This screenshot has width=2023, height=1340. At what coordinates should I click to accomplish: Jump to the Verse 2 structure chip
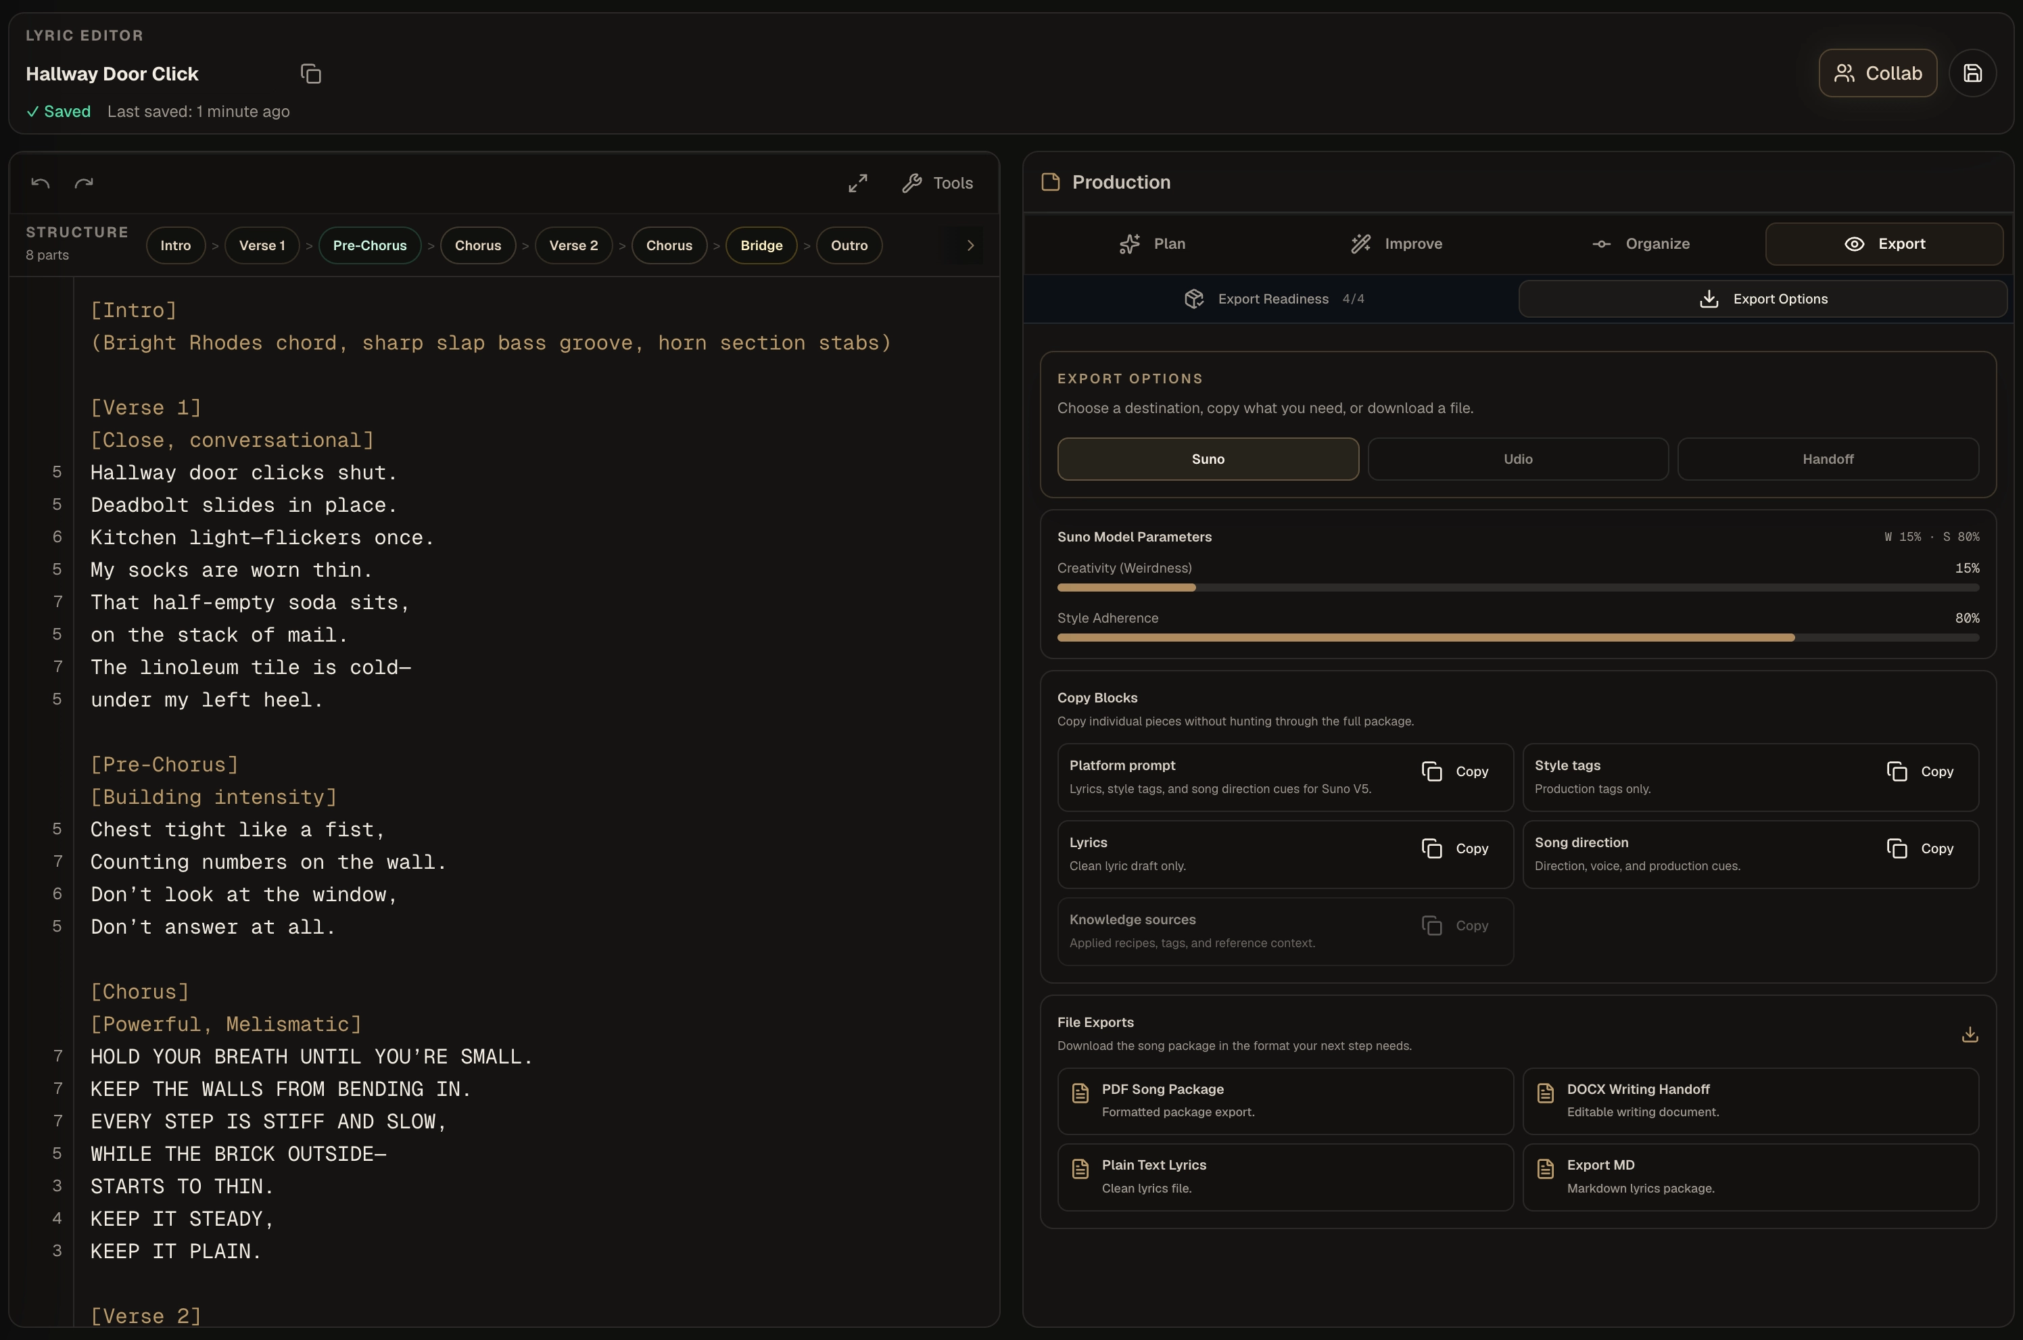[573, 245]
